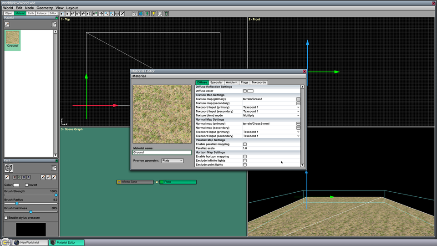Click the globe icon in the toolbar
Image resolution: width=437 pixels, height=246 pixels.
(141, 14)
